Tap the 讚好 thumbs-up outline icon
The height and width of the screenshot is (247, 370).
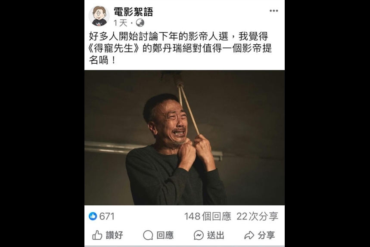click(97, 235)
